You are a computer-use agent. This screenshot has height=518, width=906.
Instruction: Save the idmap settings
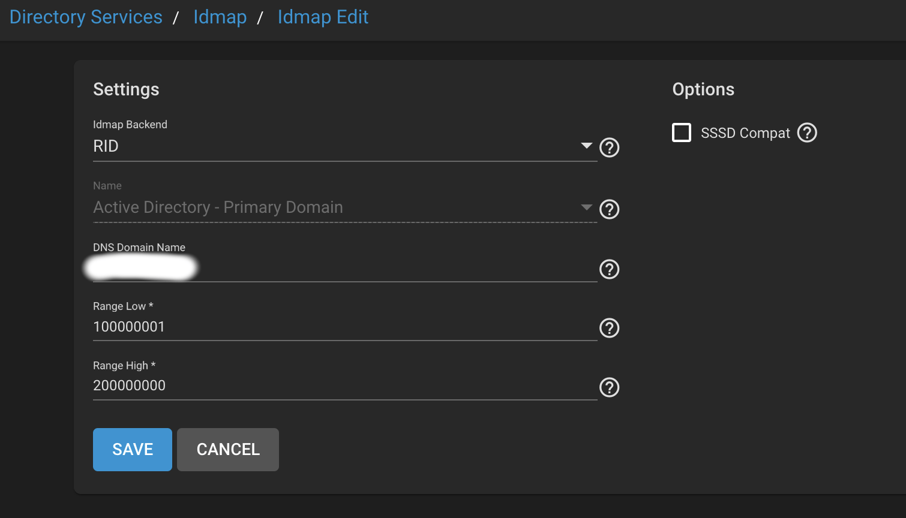point(133,450)
